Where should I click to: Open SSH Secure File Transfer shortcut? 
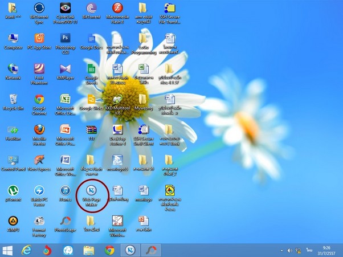[170, 13]
